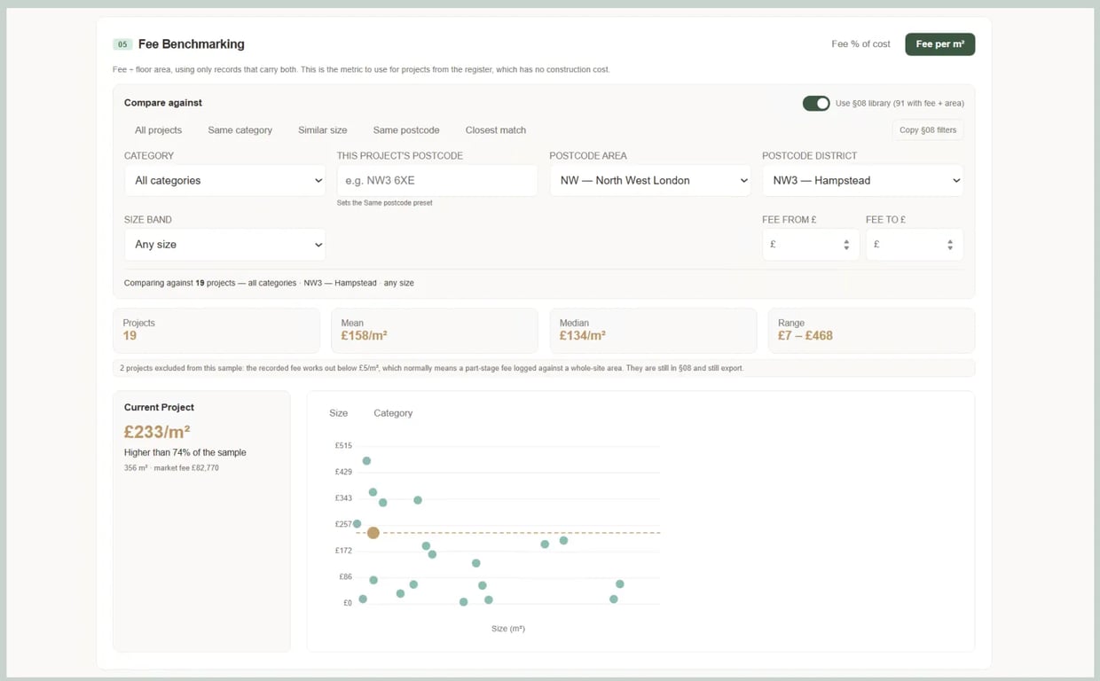Click the 05 section number badge
Image resolution: width=1100 pixels, height=681 pixels.
[x=122, y=44]
